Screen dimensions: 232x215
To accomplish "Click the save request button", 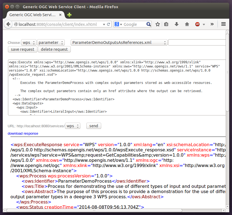I will click(x=22, y=49).
